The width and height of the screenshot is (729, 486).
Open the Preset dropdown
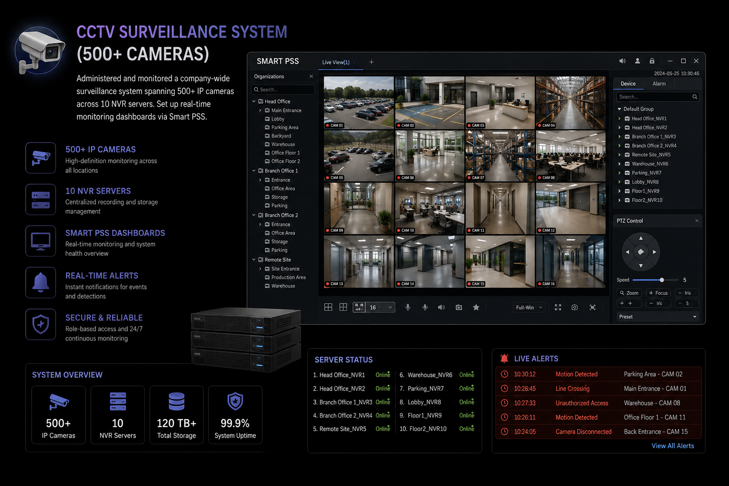tap(657, 317)
